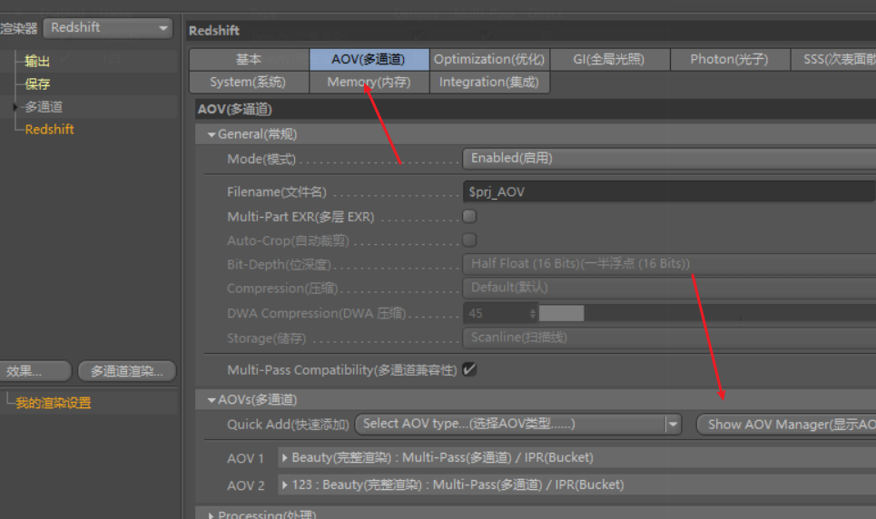Open the Mode Enabled(启用) dropdown
This screenshot has width=876, height=519.
click(x=669, y=159)
